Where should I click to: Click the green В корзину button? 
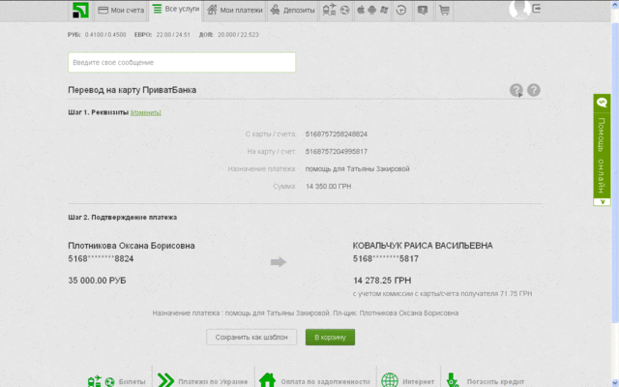point(330,338)
